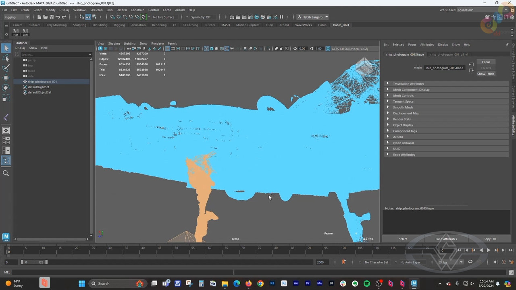The width and height of the screenshot is (516, 290).
Task: Click the Focus button in Attribute Editor
Action: pos(486,62)
